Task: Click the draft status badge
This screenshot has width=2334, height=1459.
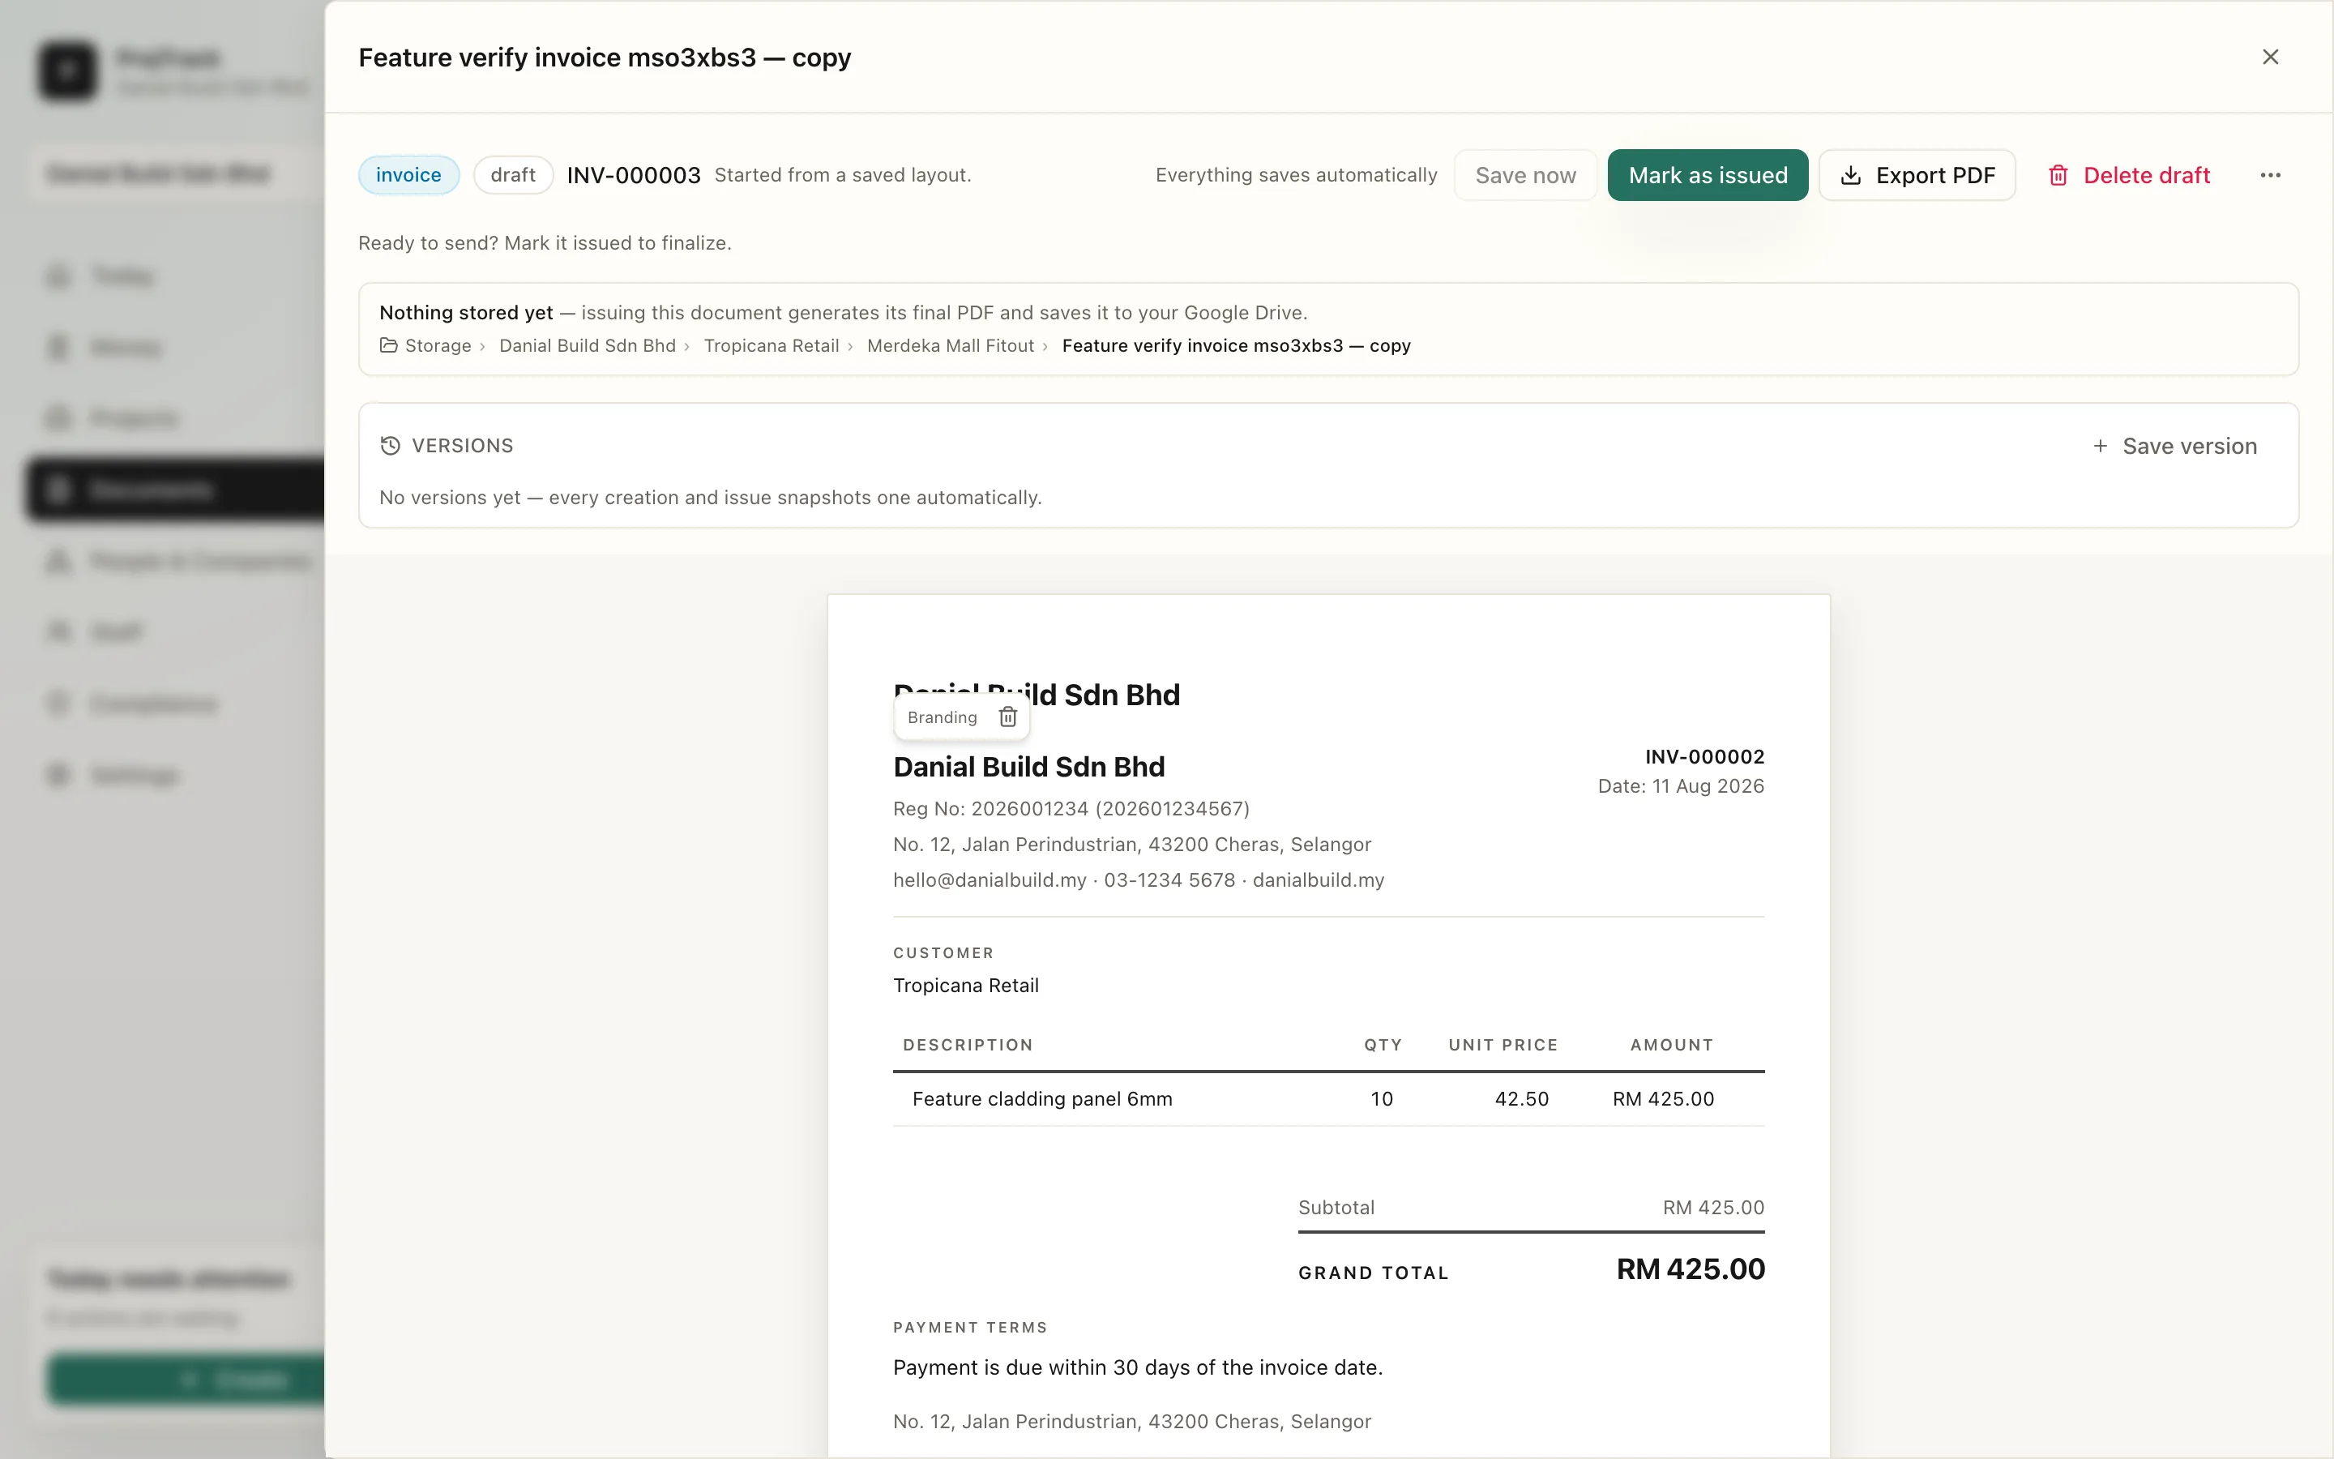Action: (x=513, y=174)
